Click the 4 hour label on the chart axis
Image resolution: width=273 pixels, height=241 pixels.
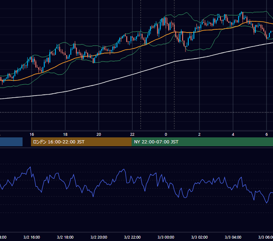[233, 135]
